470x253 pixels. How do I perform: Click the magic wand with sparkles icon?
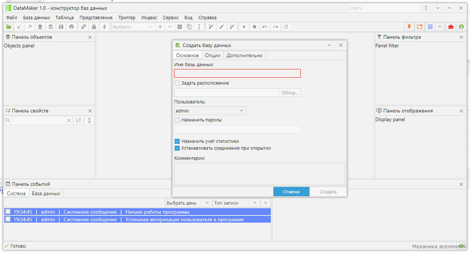(x=211, y=27)
